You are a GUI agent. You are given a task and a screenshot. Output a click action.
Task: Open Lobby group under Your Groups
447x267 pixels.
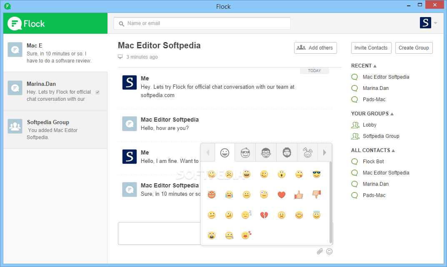pyautogui.click(x=370, y=125)
